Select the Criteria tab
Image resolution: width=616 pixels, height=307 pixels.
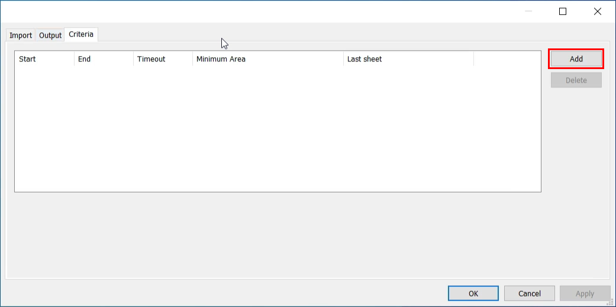coord(81,34)
